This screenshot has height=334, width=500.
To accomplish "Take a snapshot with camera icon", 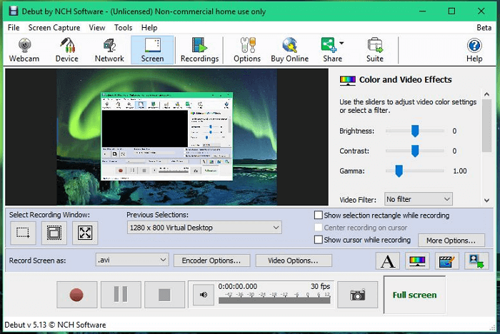I will [357, 294].
